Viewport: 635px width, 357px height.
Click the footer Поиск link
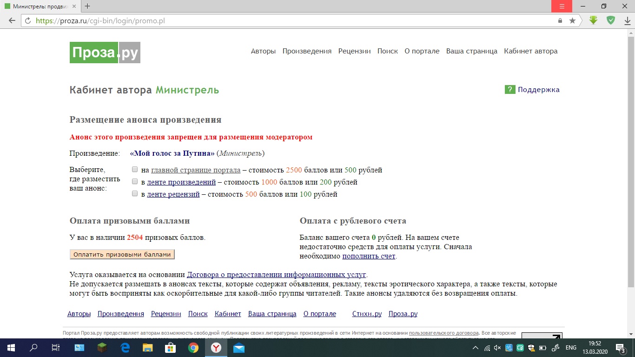tap(198, 314)
